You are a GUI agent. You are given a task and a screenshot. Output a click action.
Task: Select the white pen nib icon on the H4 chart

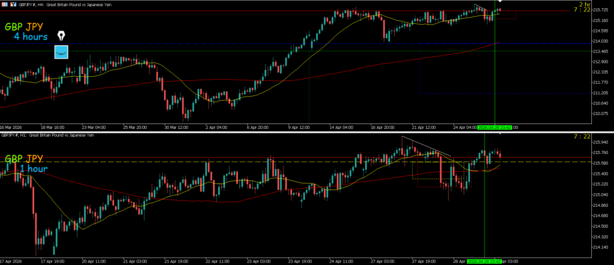62,36
